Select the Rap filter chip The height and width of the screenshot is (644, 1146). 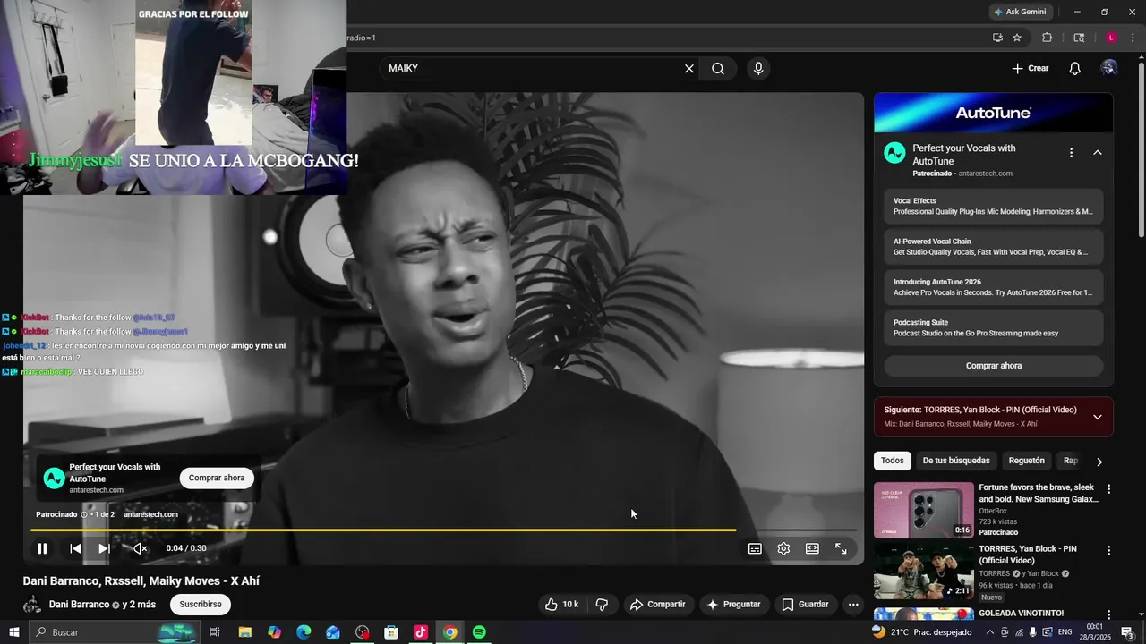coord(1070,461)
